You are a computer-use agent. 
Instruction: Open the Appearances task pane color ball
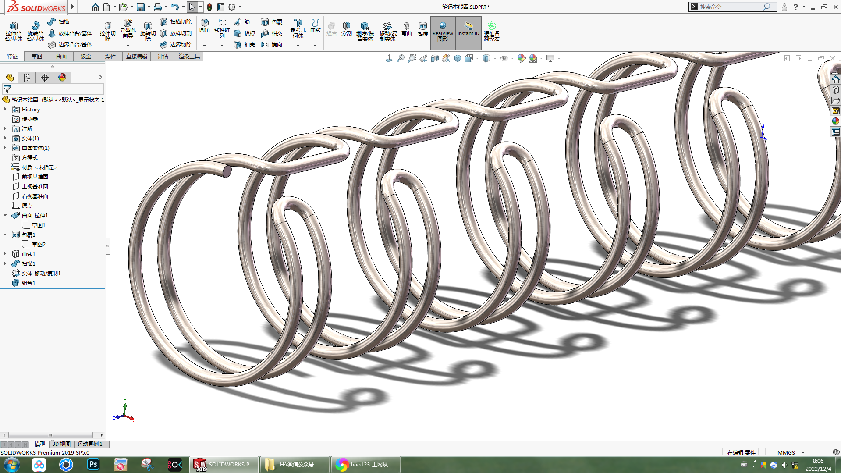click(x=835, y=121)
